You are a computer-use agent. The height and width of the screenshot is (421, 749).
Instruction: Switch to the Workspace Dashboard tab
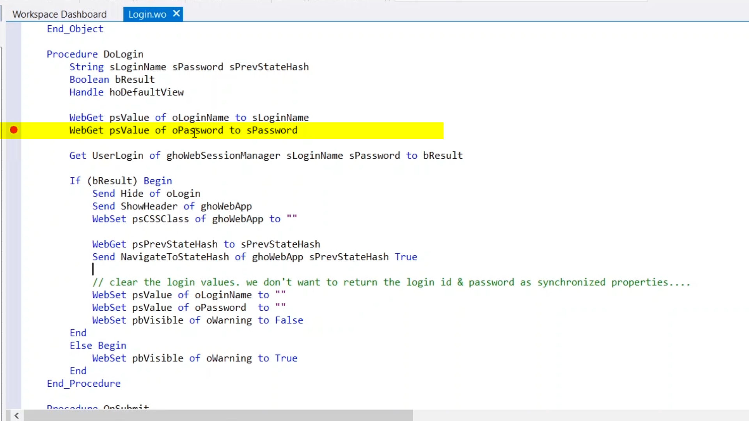[x=59, y=14]
